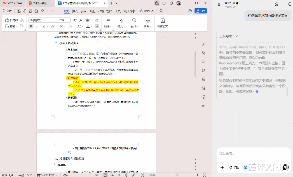The height and width of the screenshot is (177, 293).
Task: Click the AI chat input field
Action: (x=253, y=153)
